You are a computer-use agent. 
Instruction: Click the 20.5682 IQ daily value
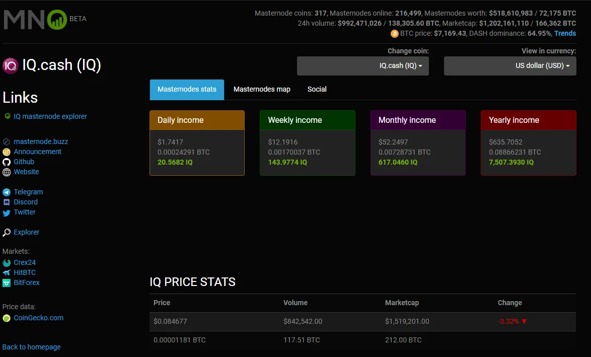(x=175, y=163)
